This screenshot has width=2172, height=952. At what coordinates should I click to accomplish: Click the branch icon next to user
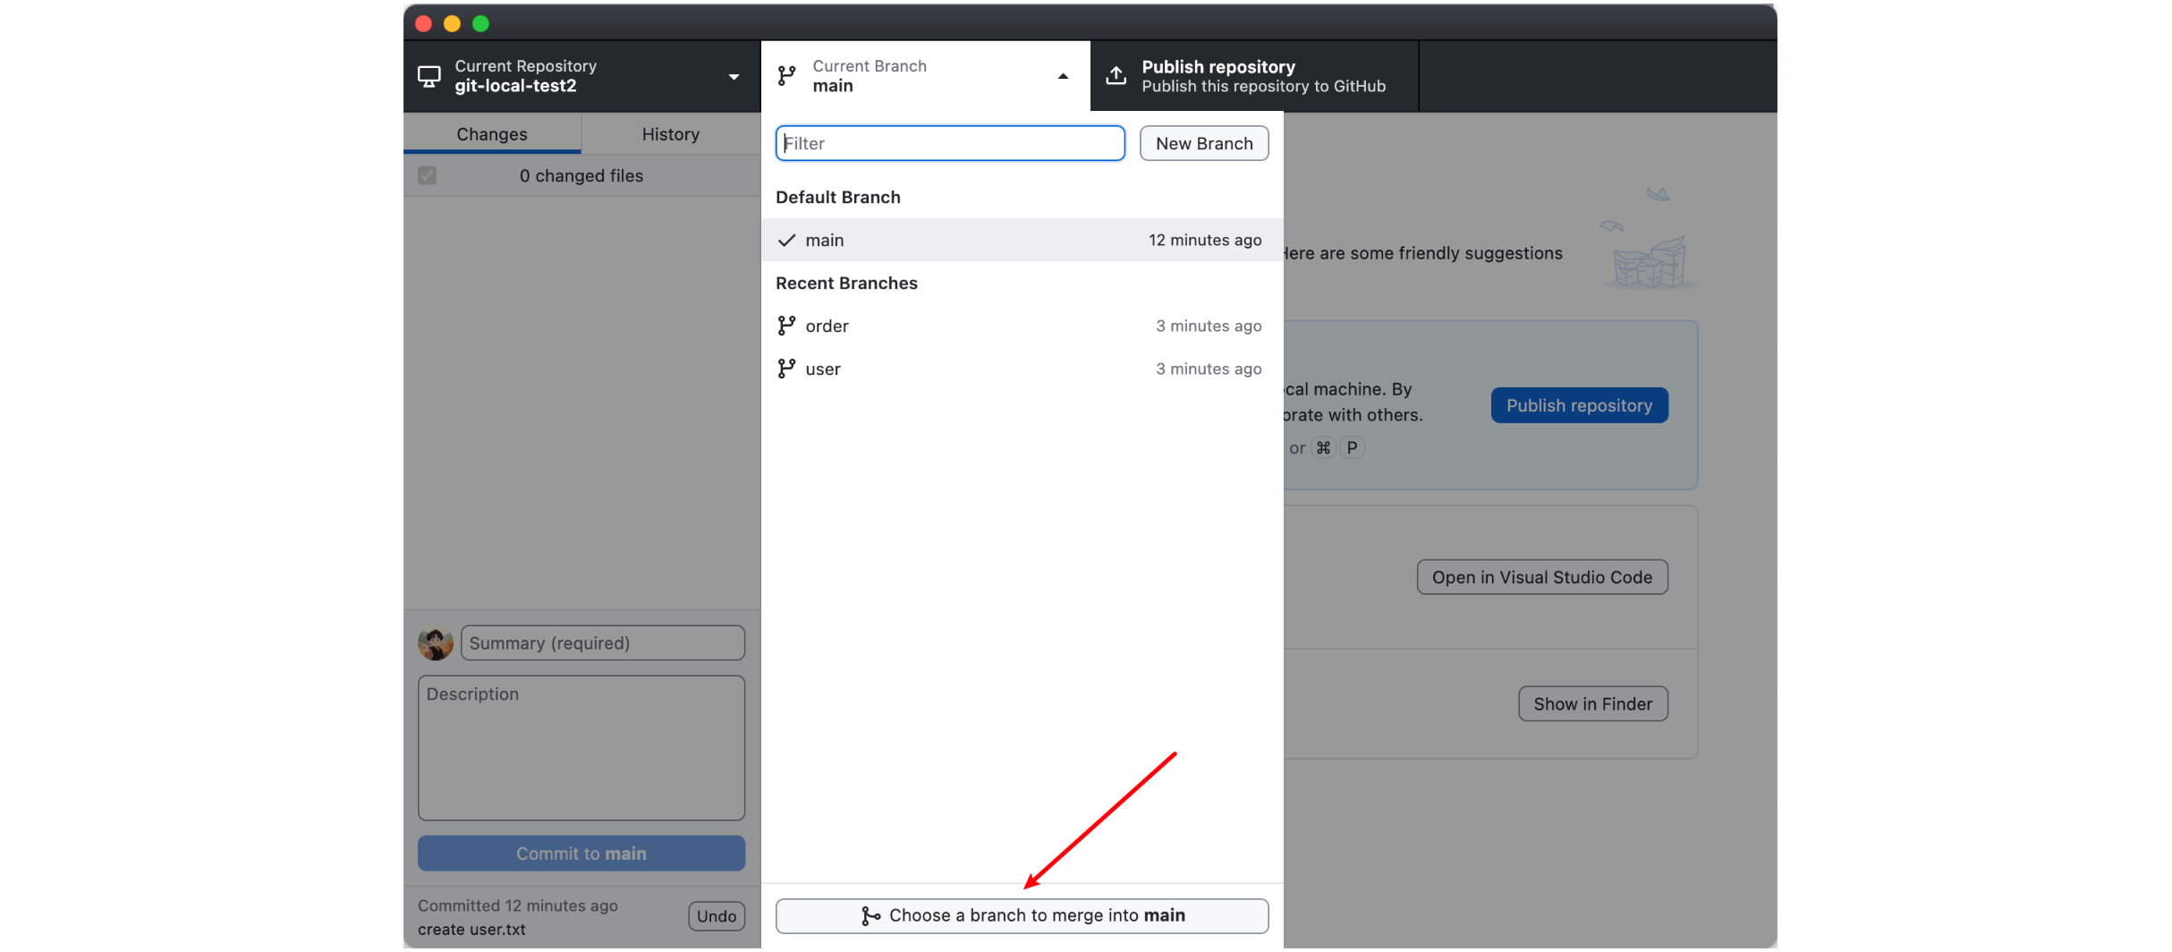pos(786,369)
